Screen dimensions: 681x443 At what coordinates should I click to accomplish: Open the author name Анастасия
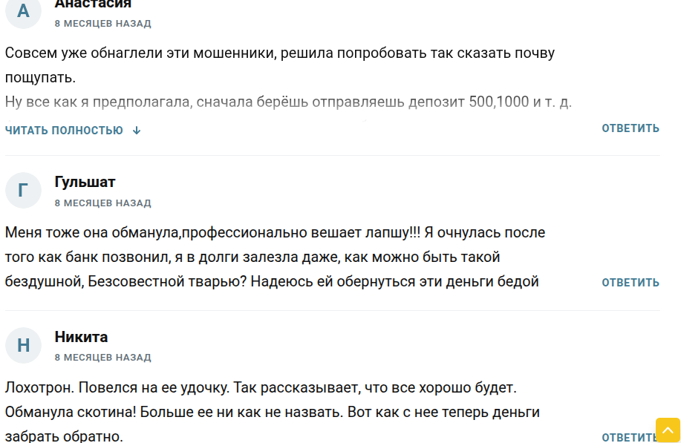tap(93, 4)
